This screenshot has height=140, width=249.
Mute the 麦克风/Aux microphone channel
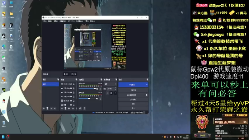pyautogui.click(x=97, y=89)
